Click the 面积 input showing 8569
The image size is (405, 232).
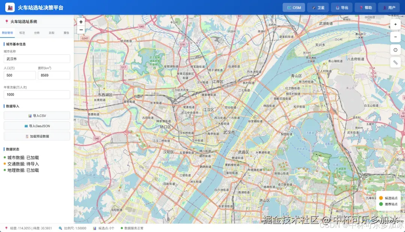click(x=54, y=75)
